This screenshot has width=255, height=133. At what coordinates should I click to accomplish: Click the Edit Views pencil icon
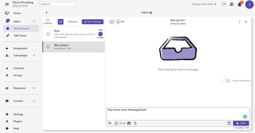[x=8, y=36]
